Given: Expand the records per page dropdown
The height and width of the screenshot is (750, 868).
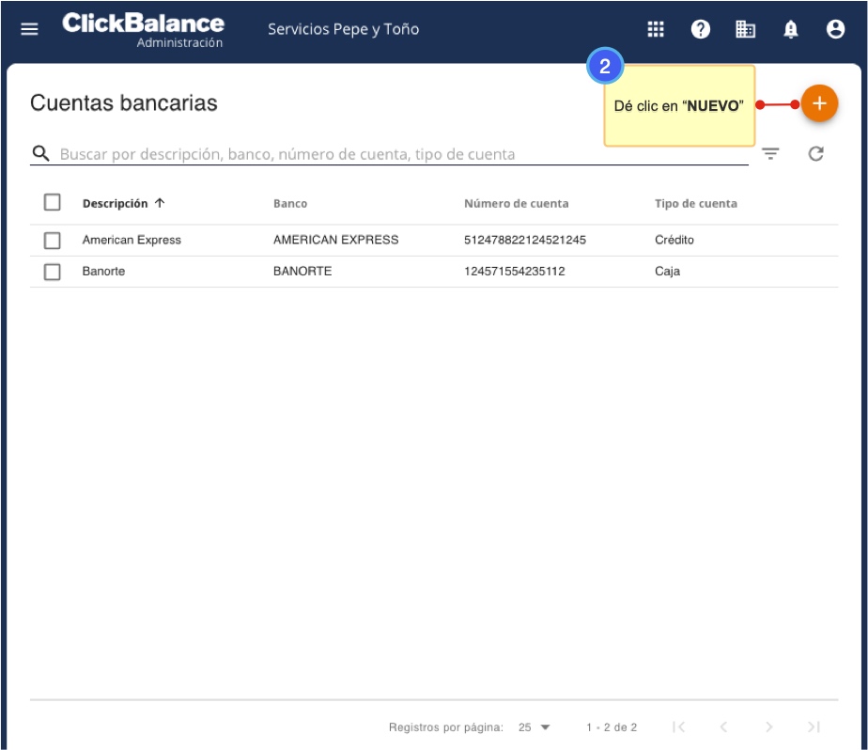Looking at the screenshot, I should coord(535,727).
